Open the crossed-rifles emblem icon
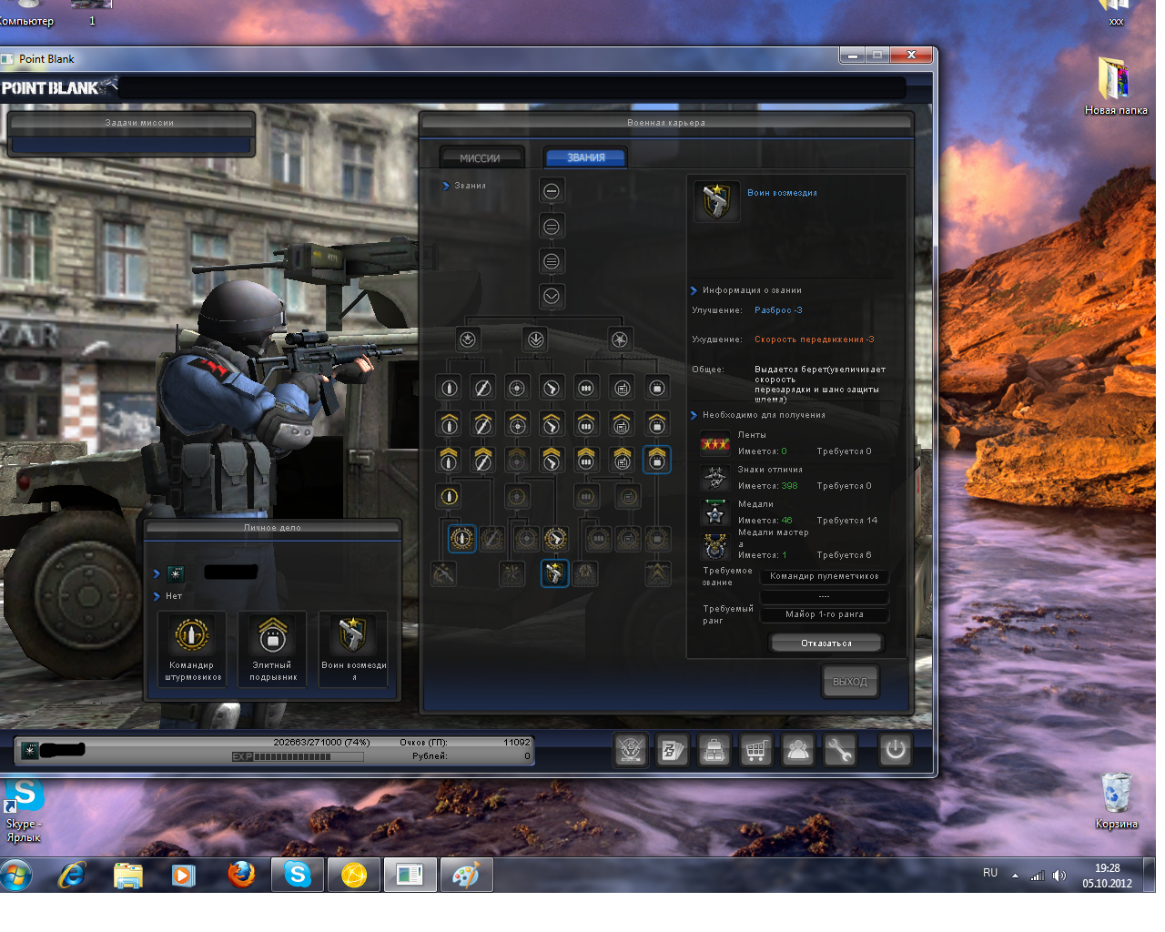1165x932 pixels. click(631, 751)
